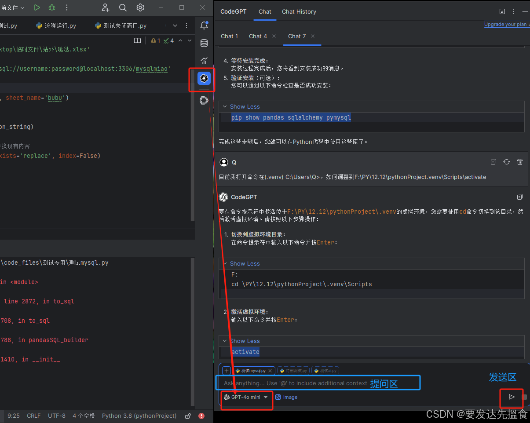Open Search Everywhere magnifier icon
530x423 pixels.
(123, 7)
